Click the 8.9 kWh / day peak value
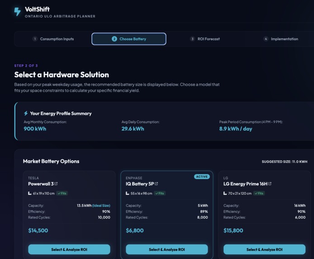Image resolution: width=314 pixels, height=259 pixels. pyautogui.click(x=236, y=129)
